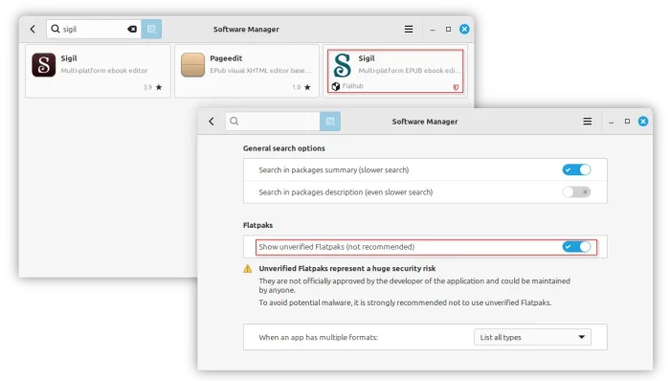This screenshot has height=381, width=670.
Task: Maximize the sigil search window
Action: point(448,29)
